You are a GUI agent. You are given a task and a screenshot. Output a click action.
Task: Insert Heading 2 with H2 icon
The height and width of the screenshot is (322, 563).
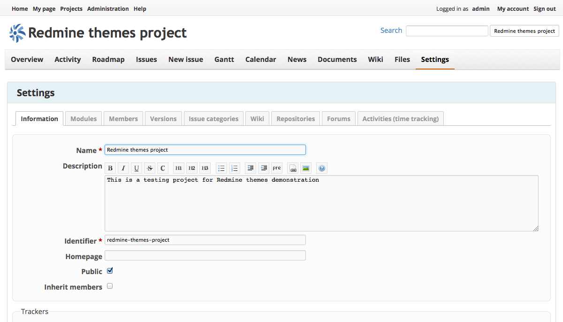click(x=192, y=168)
